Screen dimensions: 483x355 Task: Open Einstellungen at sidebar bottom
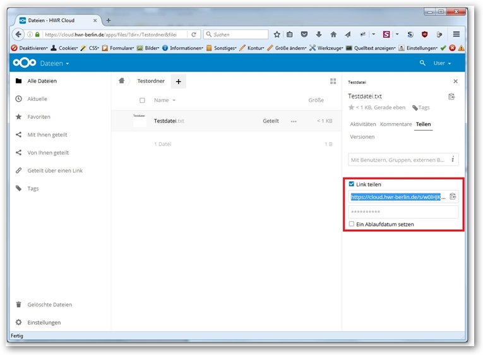point(44,322)
